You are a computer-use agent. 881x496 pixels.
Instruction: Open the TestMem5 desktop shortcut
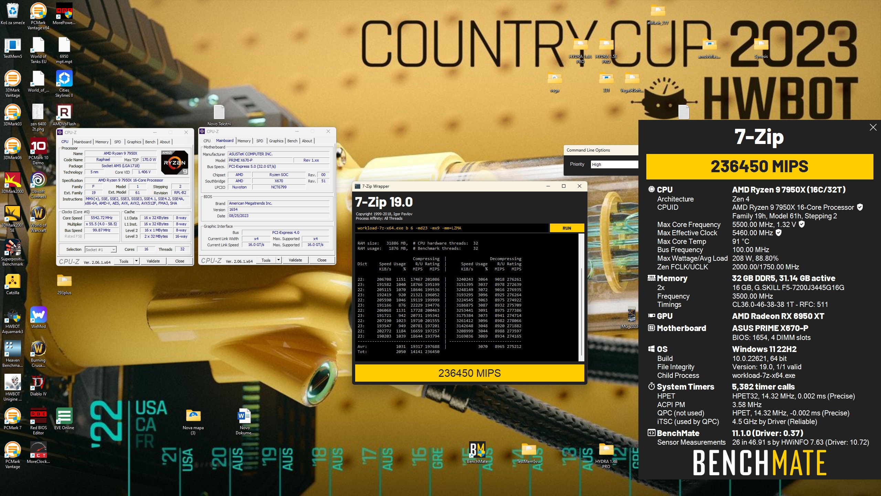tap(13, 48)
